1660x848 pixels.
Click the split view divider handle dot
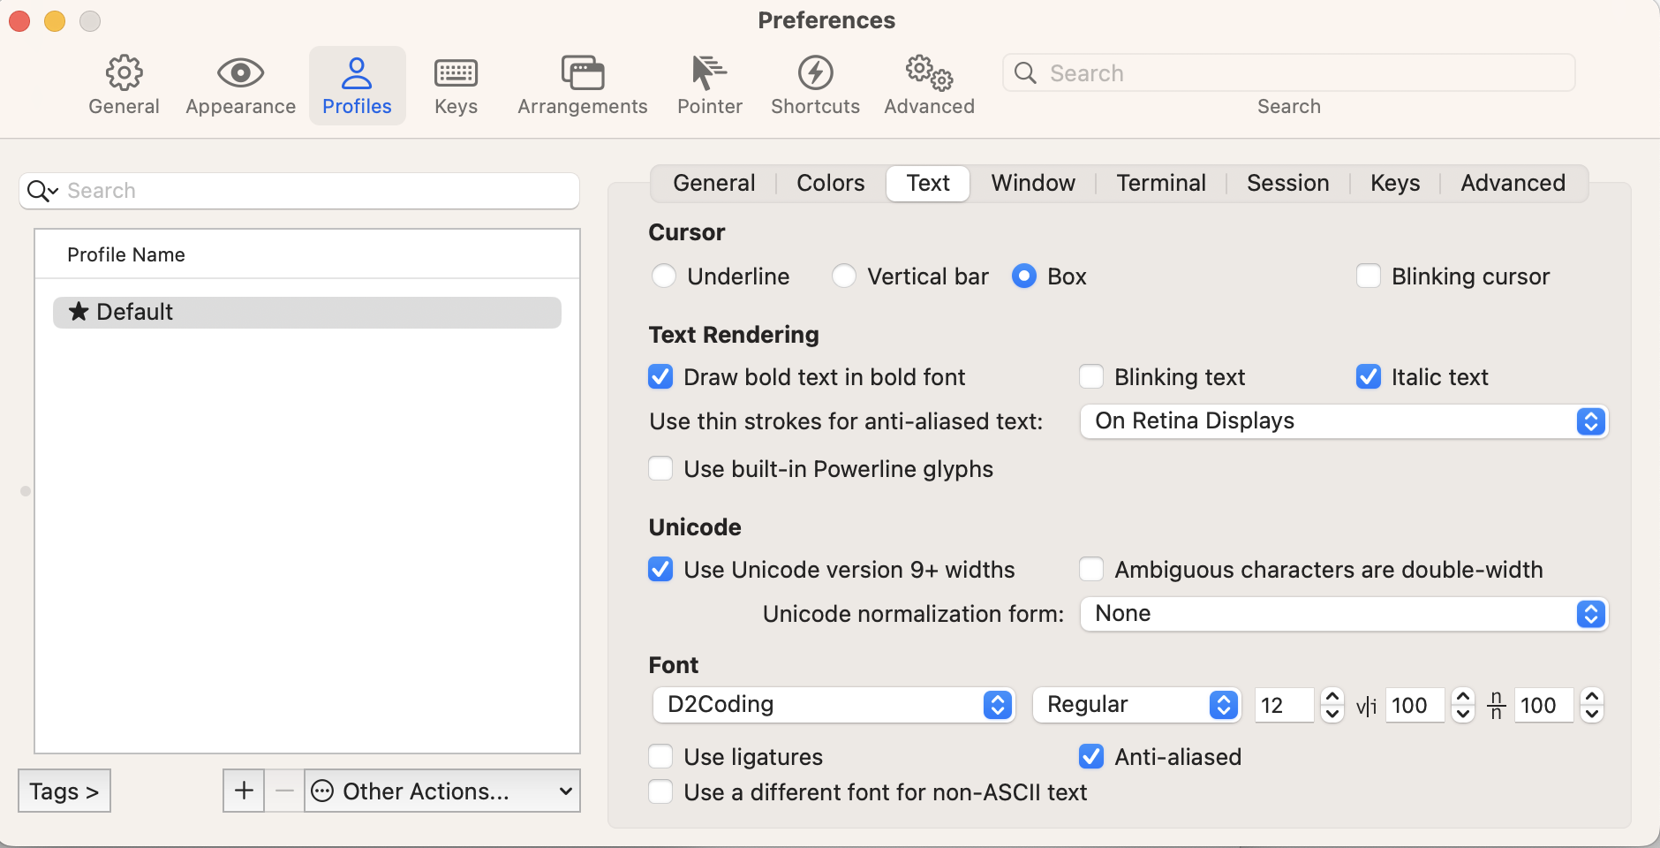tap(26, 491)
